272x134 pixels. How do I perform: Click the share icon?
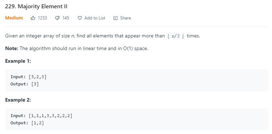click(116, 18)
